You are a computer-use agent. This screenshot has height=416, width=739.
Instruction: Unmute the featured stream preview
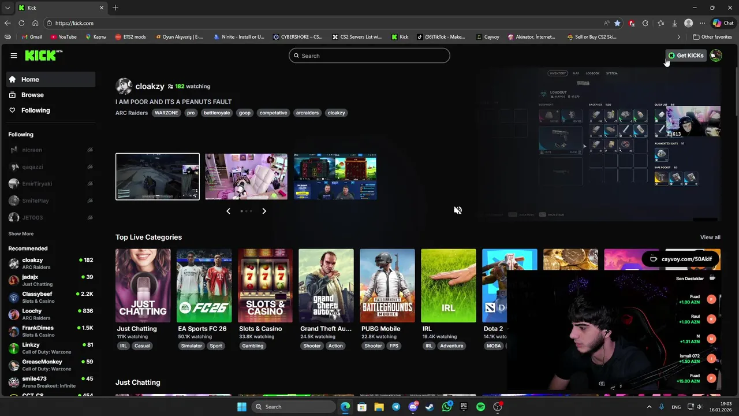pyautogui.click(x=458, y=210)
